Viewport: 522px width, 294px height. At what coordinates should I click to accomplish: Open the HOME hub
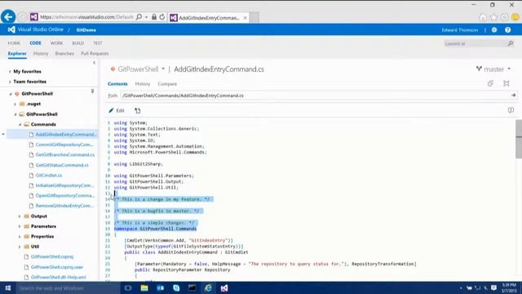tap(14, 43)
